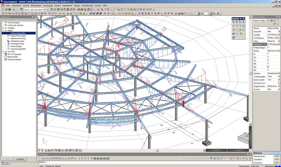Uncheck the My checkbox
This screenshot has height=167, width=281.
point(268,67)
